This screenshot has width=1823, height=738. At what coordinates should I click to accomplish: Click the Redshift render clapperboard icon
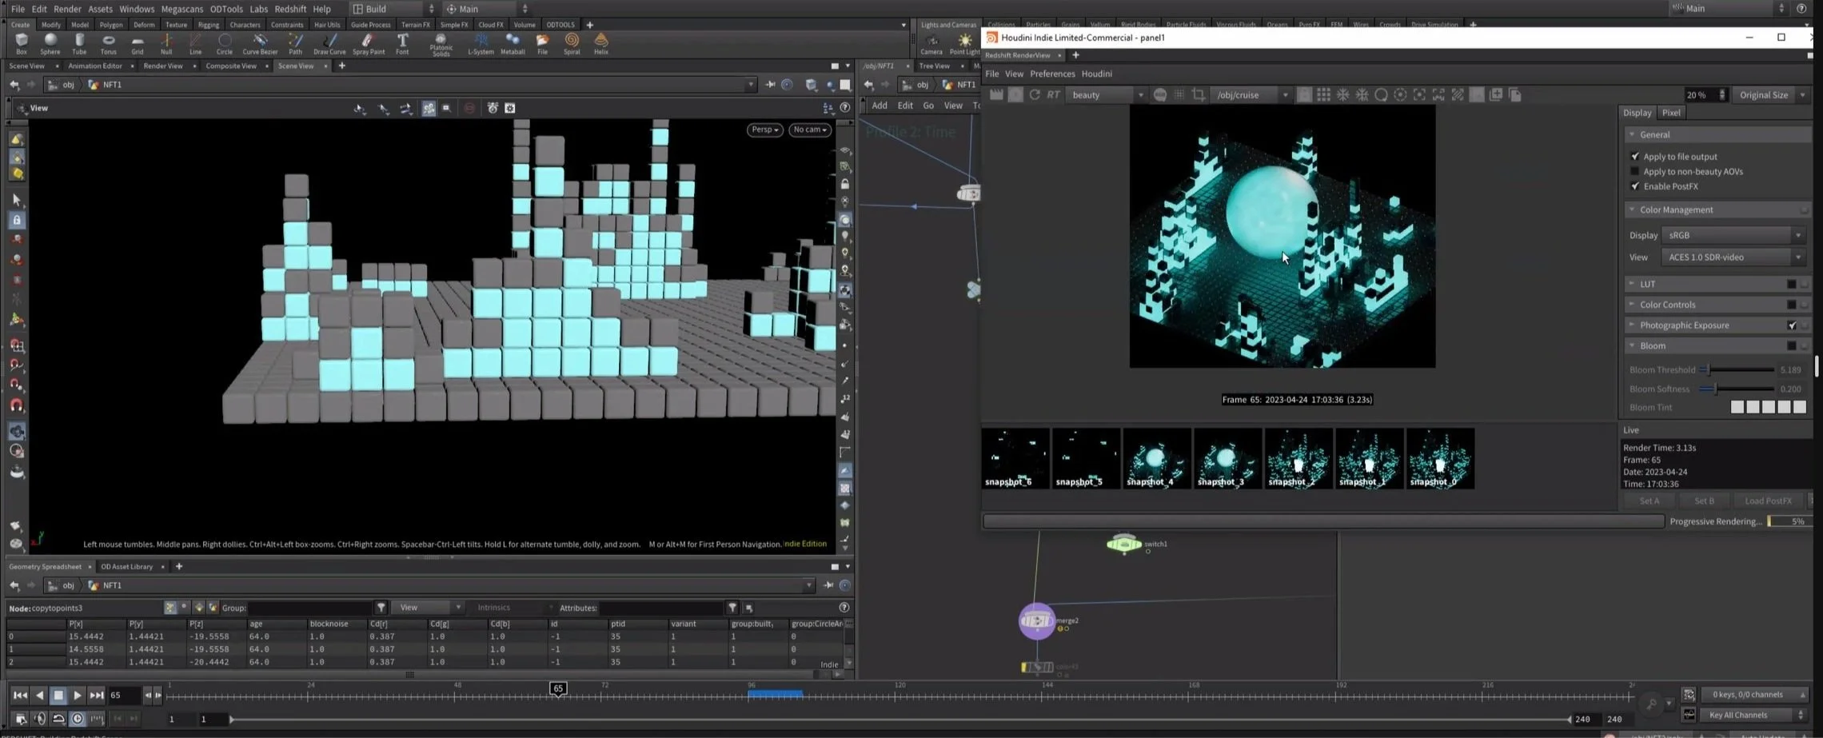click(996, 94)
